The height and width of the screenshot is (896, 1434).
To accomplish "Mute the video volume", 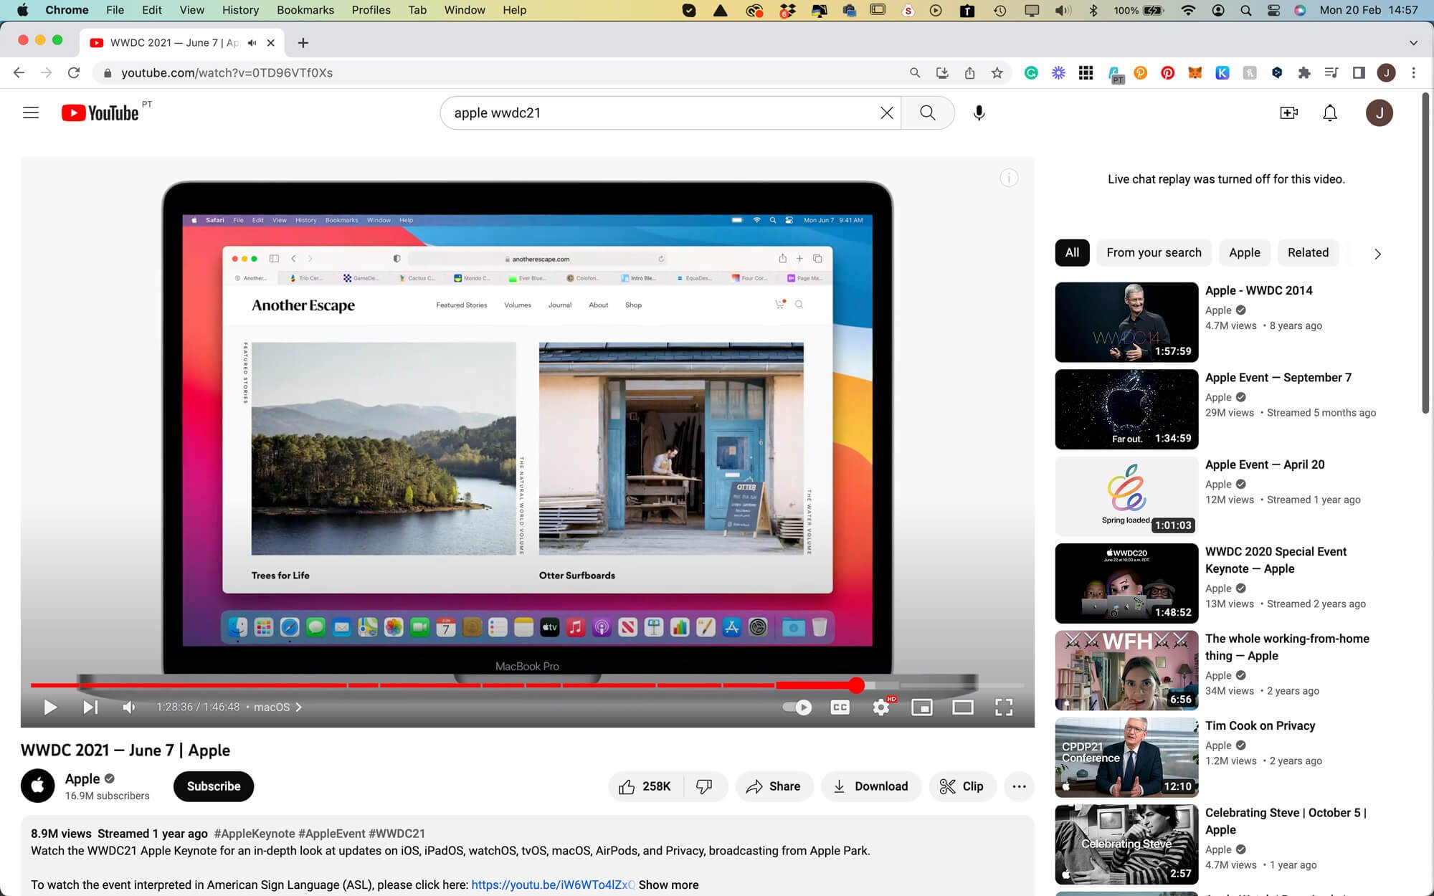I will click(129, 707).
